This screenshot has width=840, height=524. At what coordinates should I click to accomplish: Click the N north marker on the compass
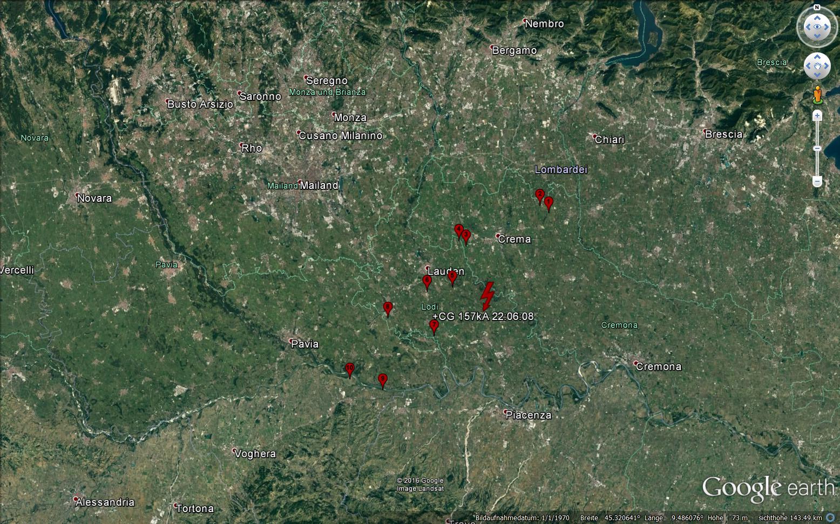[817, 8]
